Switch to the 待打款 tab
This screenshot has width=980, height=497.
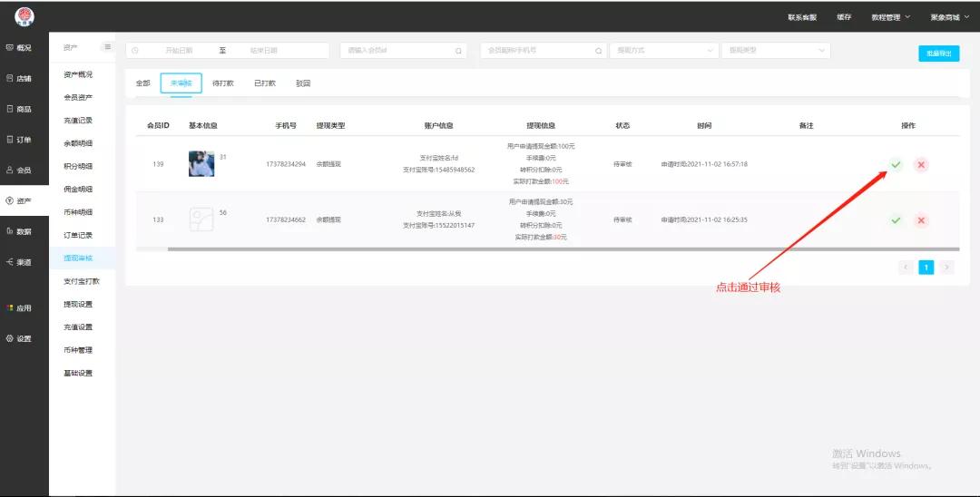(223, 83)
